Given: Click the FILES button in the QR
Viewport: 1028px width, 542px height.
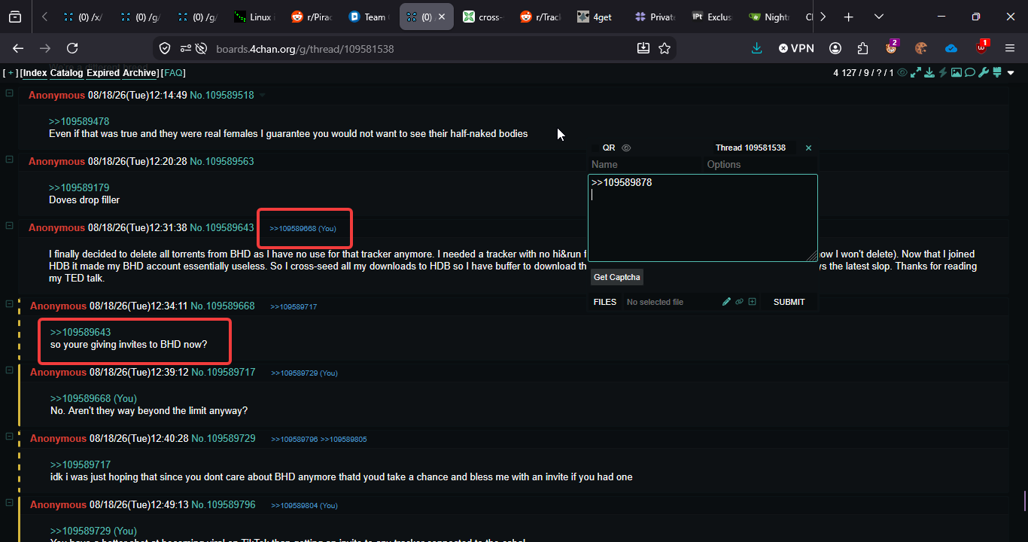Looking at the screenshot, I should click(605, 302).
